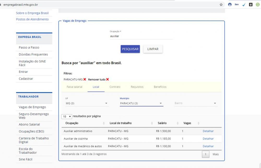Bookmark page with the star icon
Image resolution: width=261 pixels, height=168 pixels.
221,5
